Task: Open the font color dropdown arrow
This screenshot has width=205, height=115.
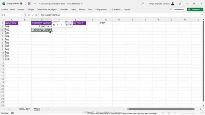Action: 64,25
